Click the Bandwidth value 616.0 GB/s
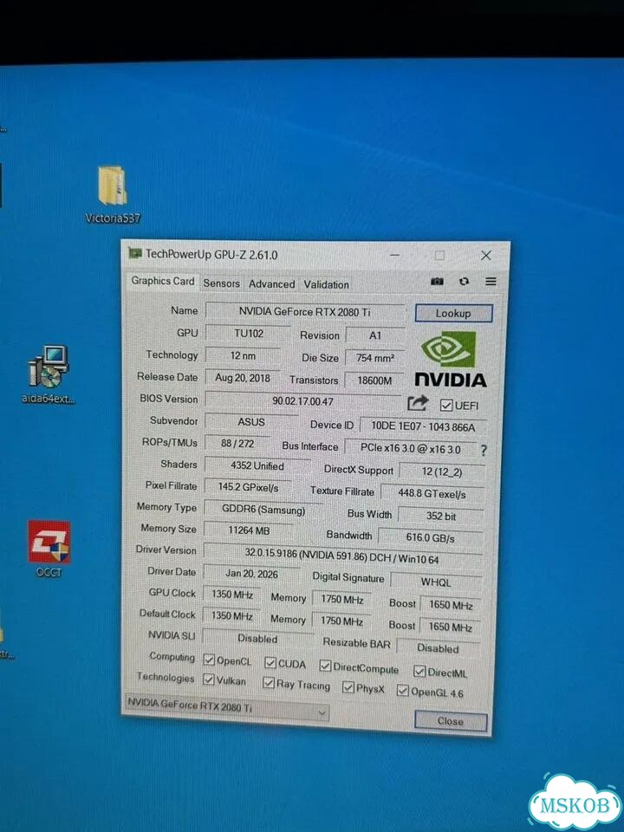624x832 pixels. [431, 537]
